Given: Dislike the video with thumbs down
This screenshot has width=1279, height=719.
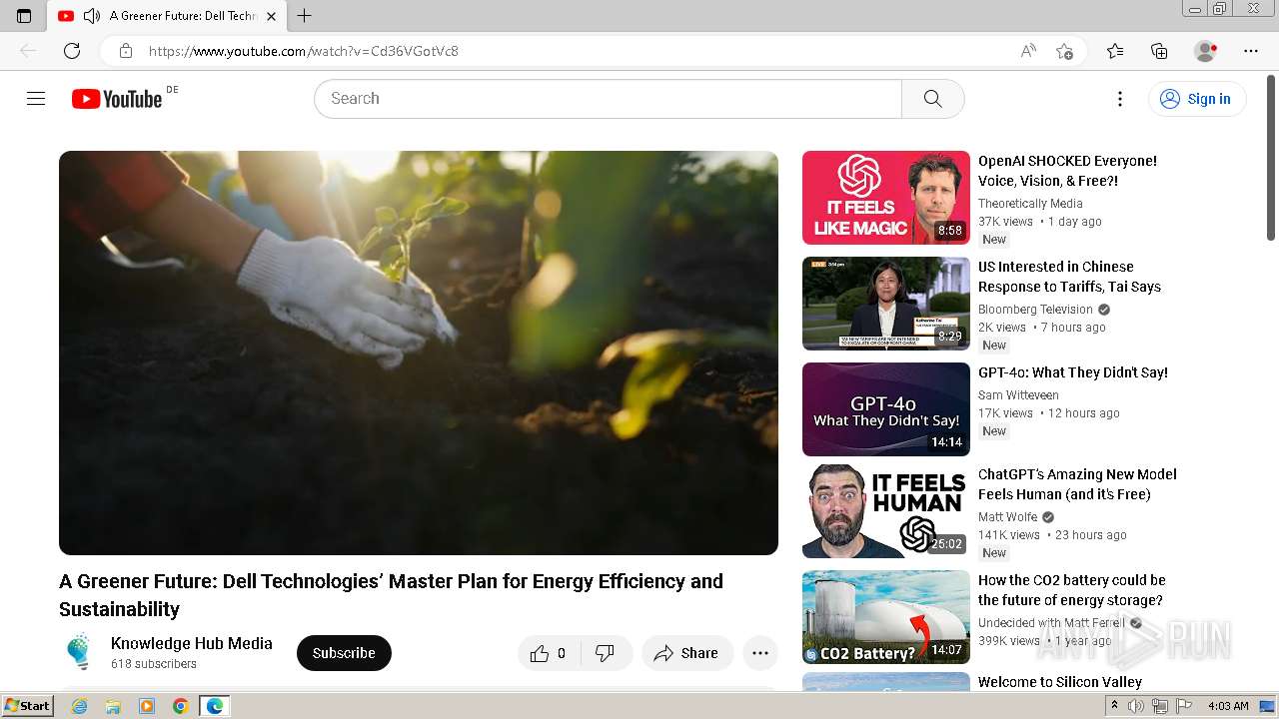Looking at the screenshot, I should click(x=606, y=653).
